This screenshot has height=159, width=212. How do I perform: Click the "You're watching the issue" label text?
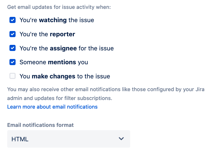[x=57, y=20]
